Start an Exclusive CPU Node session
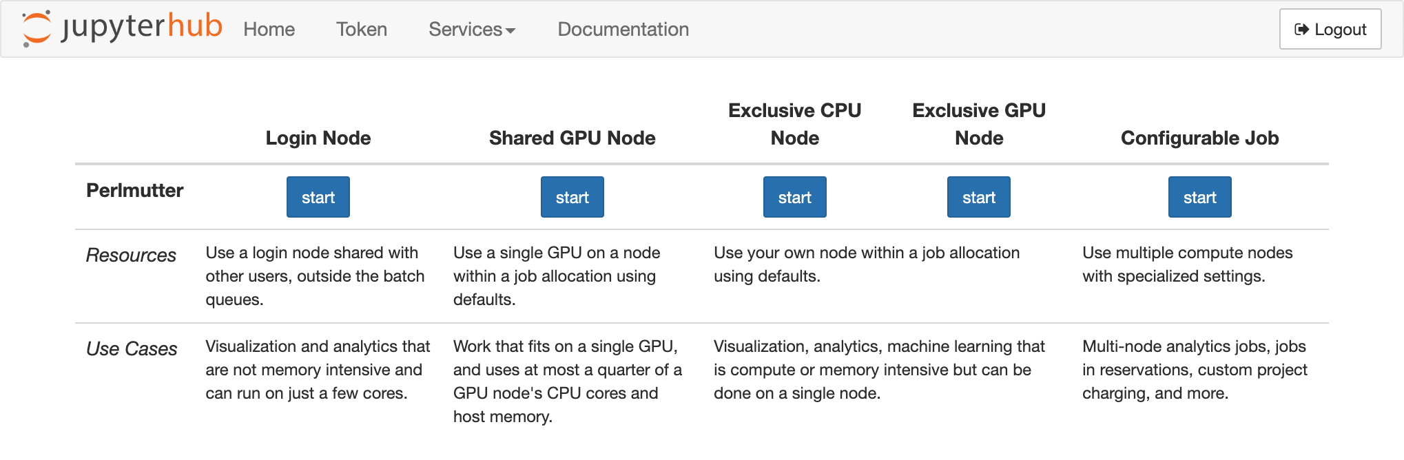Viewport: 1404px width, 460px height. pos(794,197)
